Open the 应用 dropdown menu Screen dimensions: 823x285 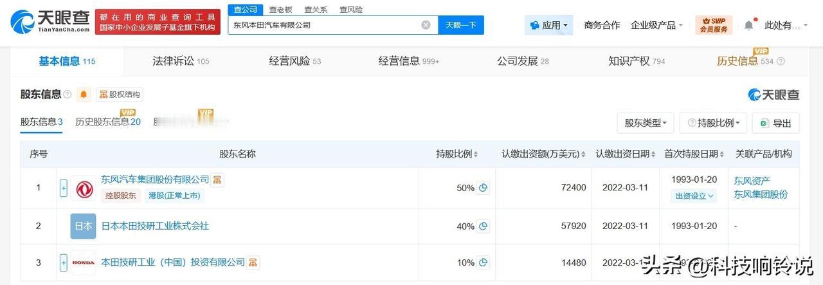(x=548, y=25)
